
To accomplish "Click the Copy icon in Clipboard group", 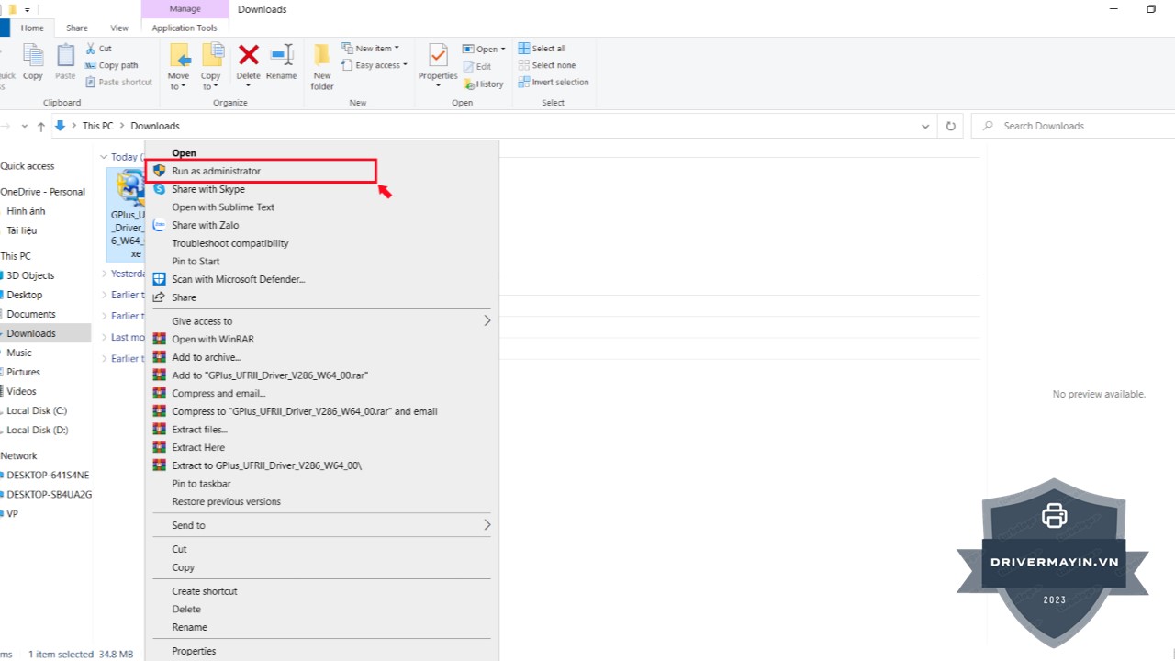I will coord(33,57).
